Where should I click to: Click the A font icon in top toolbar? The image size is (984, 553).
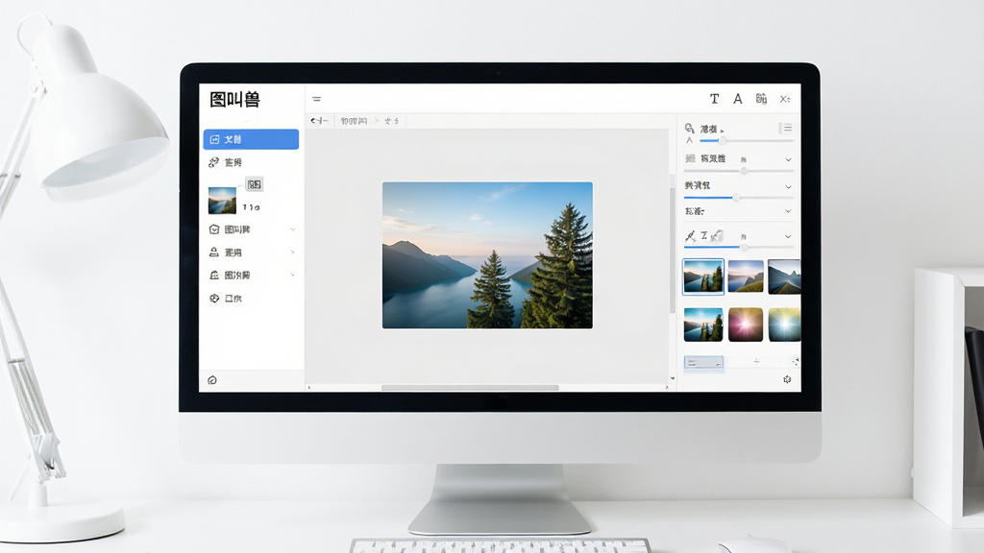[x=738, y=99]
